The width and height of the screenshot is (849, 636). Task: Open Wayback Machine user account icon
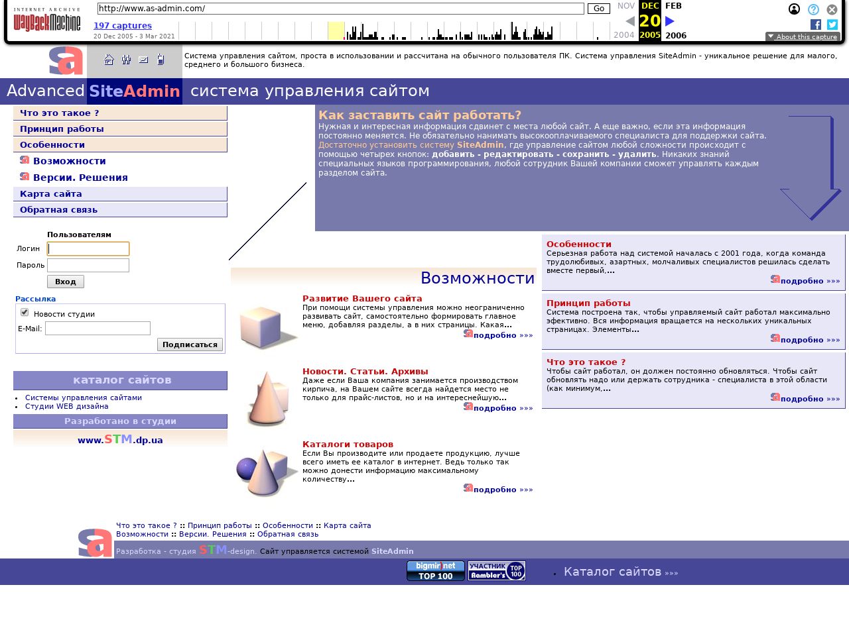pyautogui.click(x=794, y=9)
